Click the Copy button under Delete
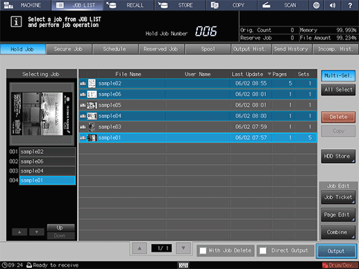Image resolution: width=359 pixels, height=269 pixels. [x=338, y=131]
